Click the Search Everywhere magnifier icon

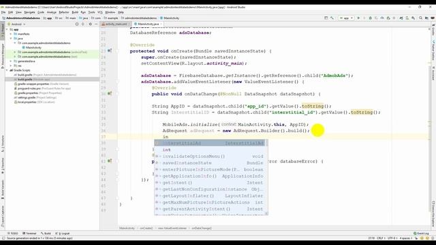point(421,18)
